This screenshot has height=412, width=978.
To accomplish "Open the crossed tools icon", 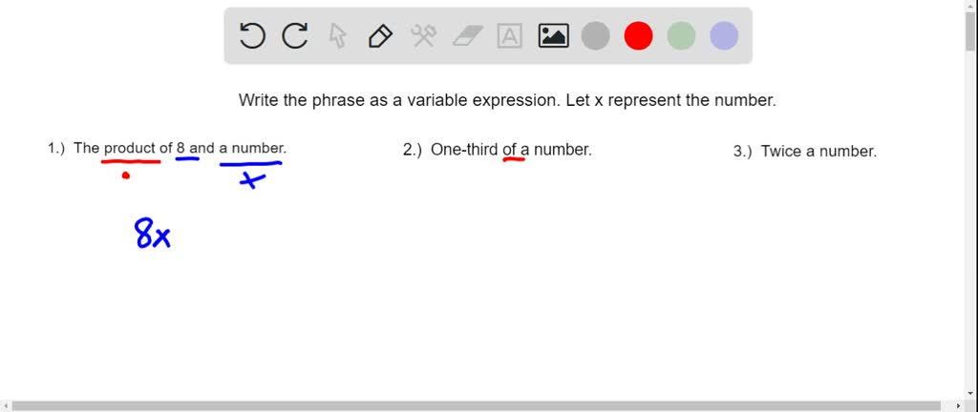I will (423, 36).
